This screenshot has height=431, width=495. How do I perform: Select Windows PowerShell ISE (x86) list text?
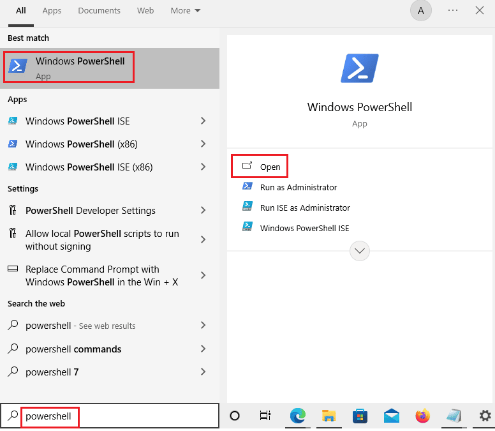pos(89,167)
